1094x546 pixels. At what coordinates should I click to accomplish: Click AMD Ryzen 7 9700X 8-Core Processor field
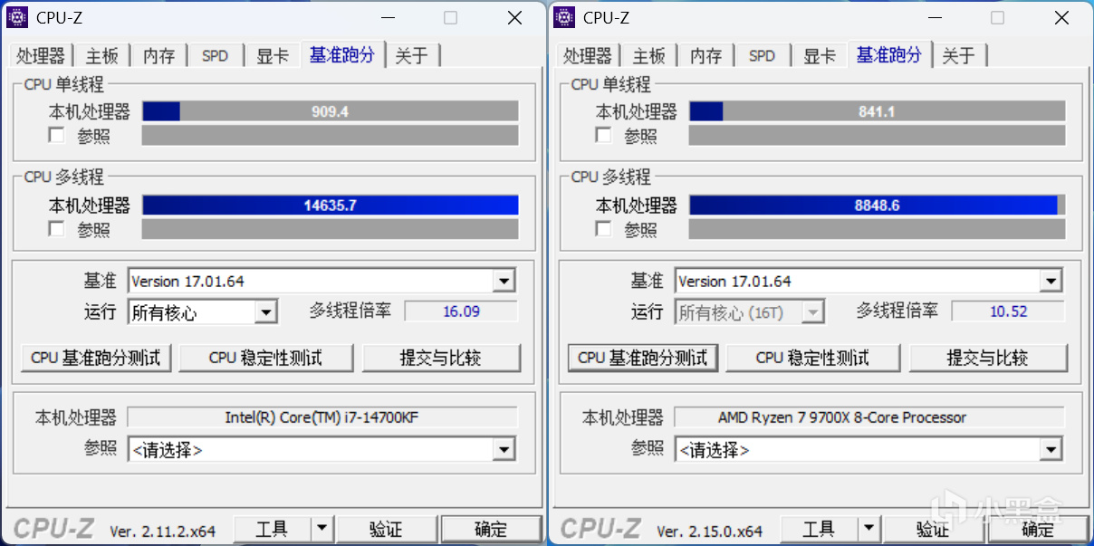tap(868, 417)
